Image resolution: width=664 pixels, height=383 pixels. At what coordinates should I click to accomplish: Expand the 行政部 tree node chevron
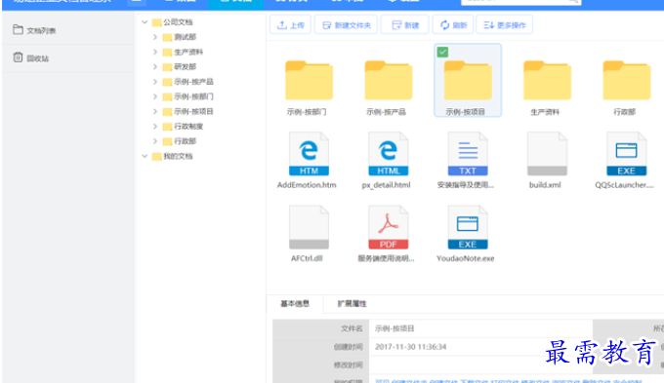(x=155, y=141)
